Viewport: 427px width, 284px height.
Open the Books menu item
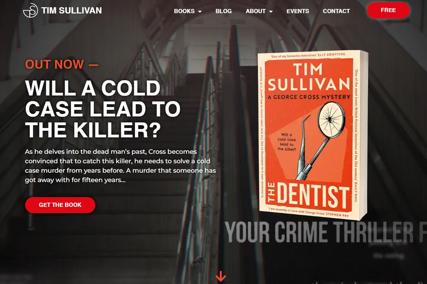pyautogui.click(x=184, y=11)
